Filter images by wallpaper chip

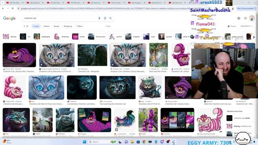point(42,37)
